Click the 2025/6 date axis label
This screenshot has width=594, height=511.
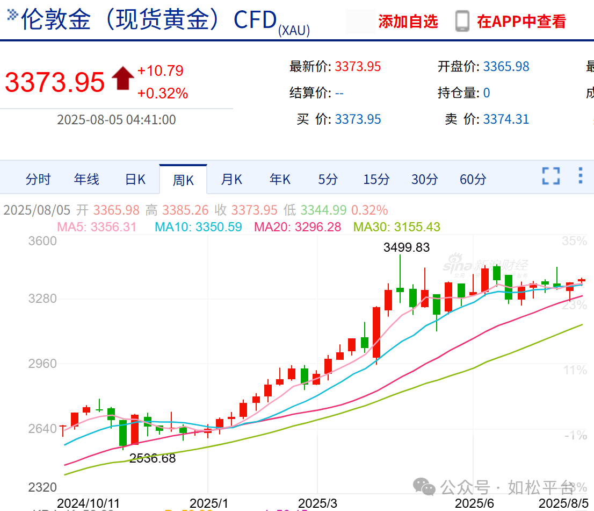click(474, 503)
